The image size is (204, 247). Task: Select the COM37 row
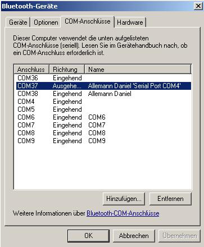point(103,86)
